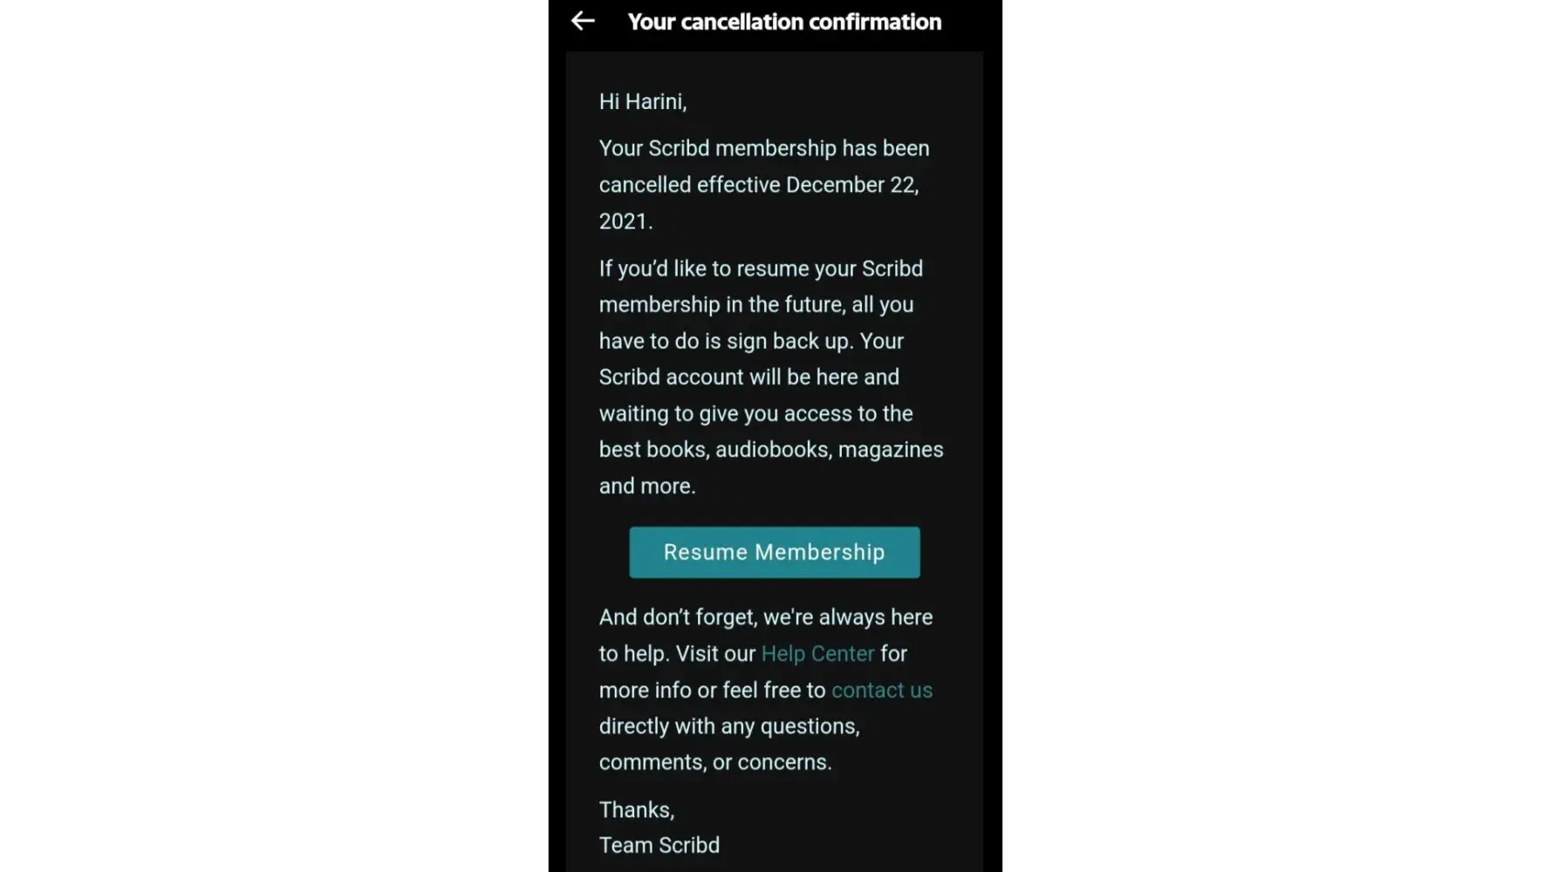Click the 'Your Scribd membership has been' line
Screen dimensions: 1551x872
(764, 148)
